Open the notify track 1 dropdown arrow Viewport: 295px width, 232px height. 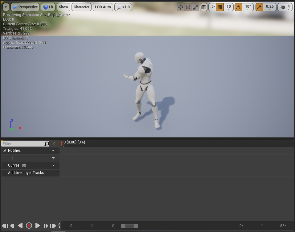(x=53, y=158)
